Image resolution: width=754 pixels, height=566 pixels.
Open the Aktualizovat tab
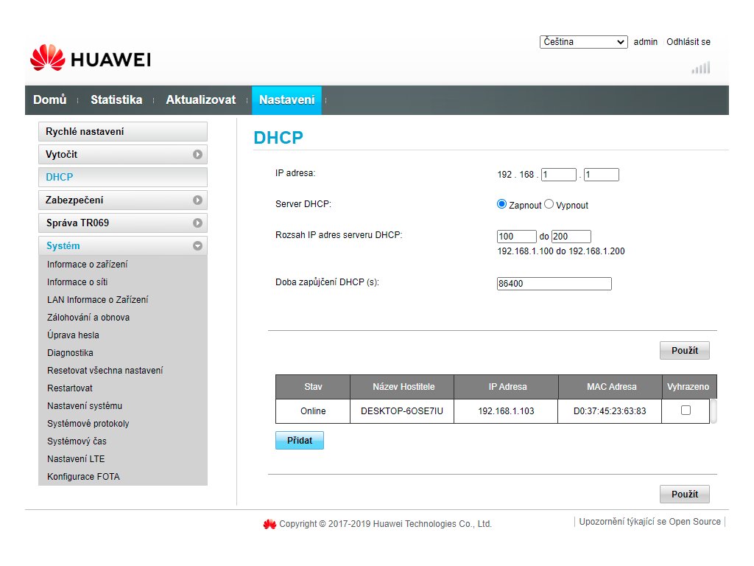[200, 100]
